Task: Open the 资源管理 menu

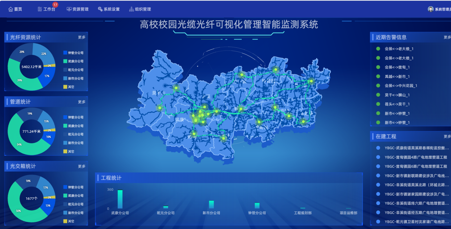Action: click(x=80, y=9)
